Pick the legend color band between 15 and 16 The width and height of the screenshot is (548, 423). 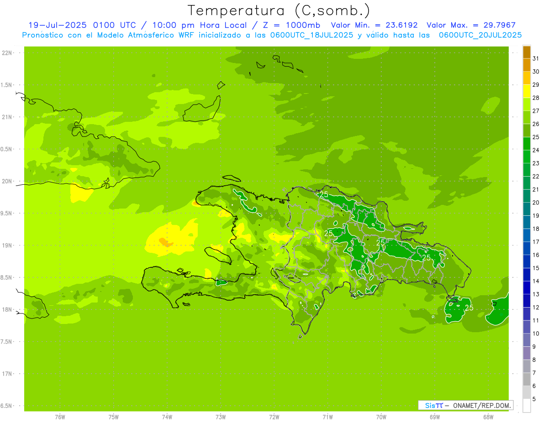[527, 261]
